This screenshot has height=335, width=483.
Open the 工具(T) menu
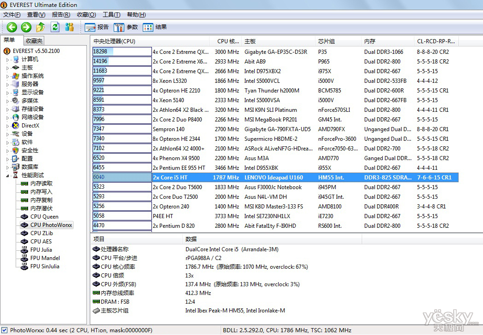click(x=111, y=15)
